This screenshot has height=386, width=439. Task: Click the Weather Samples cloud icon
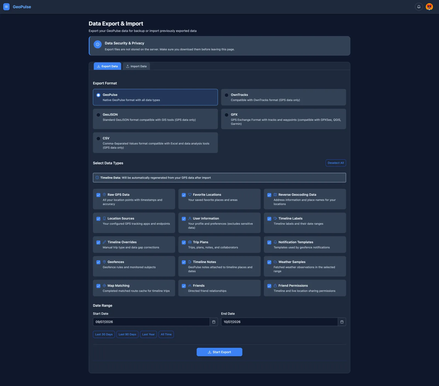275,262
